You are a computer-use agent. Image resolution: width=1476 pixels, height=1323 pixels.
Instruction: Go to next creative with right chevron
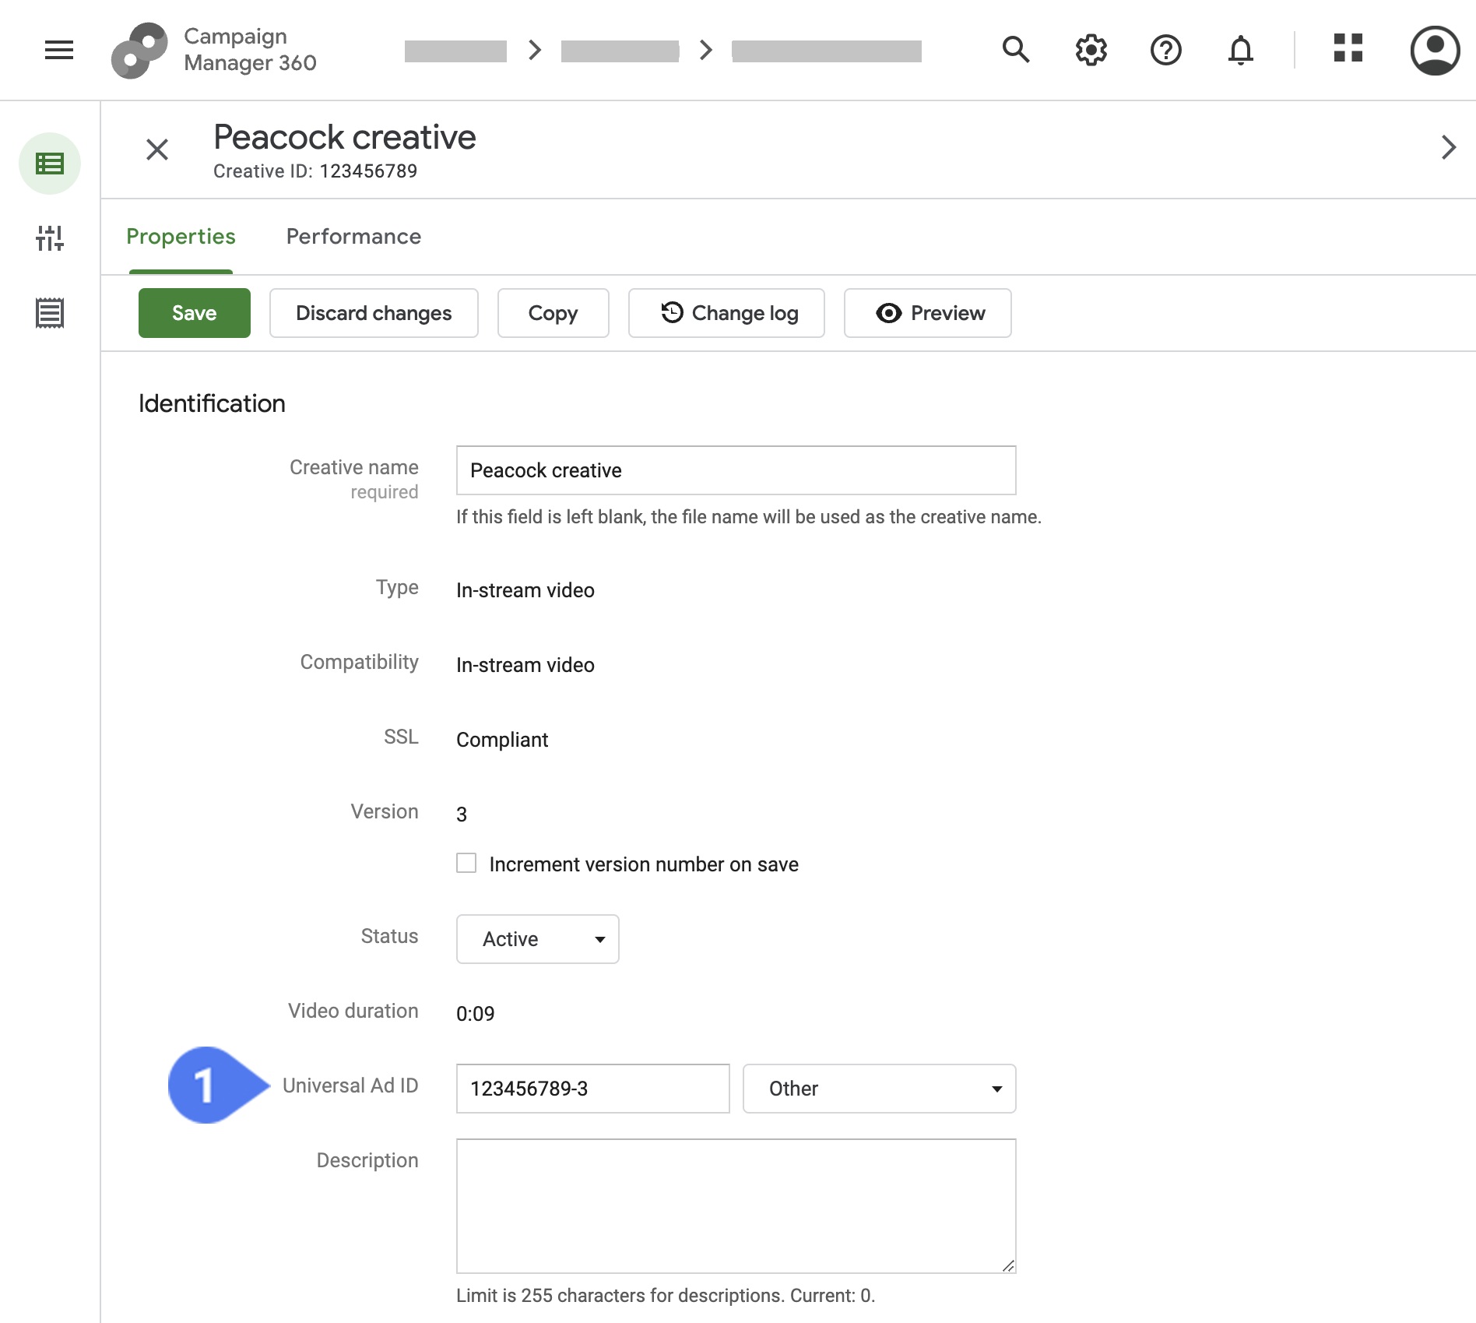point(1448,147)
